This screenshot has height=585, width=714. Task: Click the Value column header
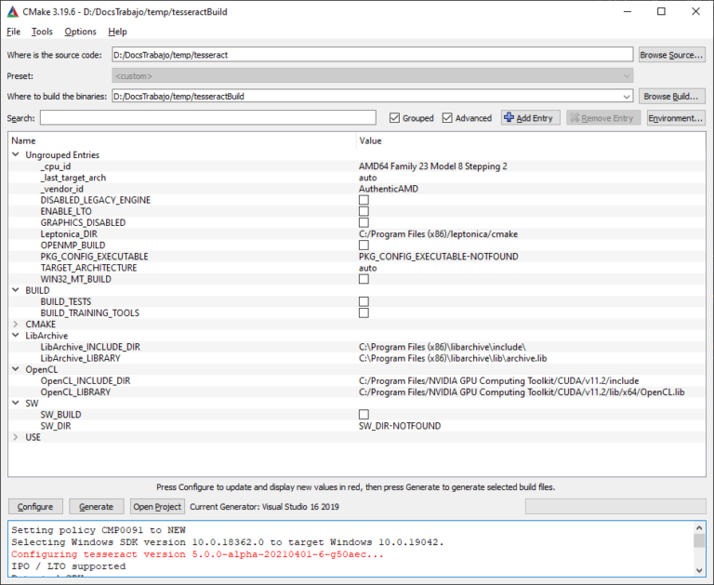[x=370, y=140]
